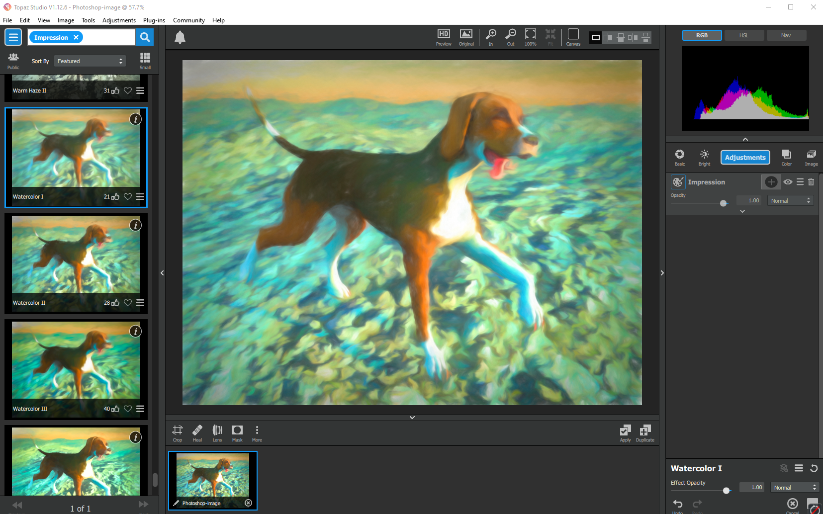The height and width of the screenshot is (514, 823).
Task: Toggle Impression adjustment visibility eye
Action: click(x=788, y=182)
